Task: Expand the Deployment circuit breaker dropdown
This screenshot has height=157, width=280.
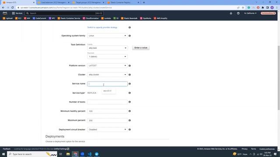Action: pos(107,130)
